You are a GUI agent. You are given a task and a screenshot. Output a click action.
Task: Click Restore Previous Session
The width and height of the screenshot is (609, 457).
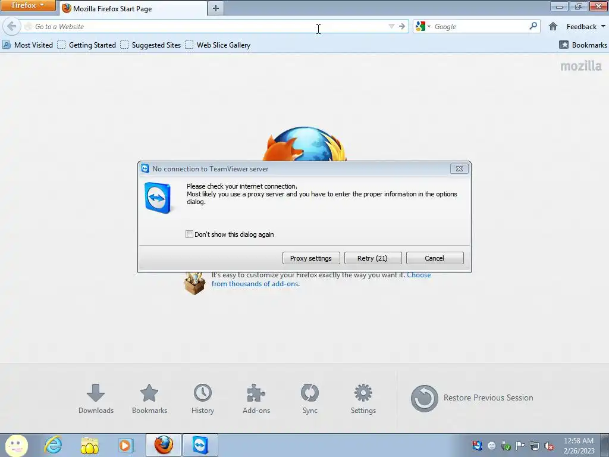[x=472, y=398]
